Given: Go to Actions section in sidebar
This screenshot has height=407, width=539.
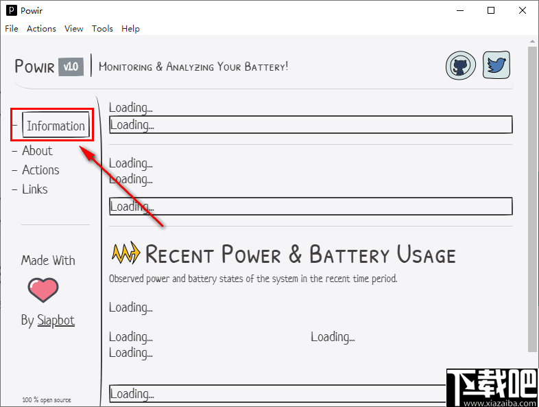Looking at the screenshot, I should pyautogui.click(x=40, y=170).
